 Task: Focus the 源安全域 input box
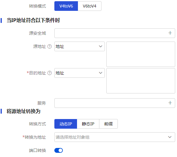pos(115,33)
